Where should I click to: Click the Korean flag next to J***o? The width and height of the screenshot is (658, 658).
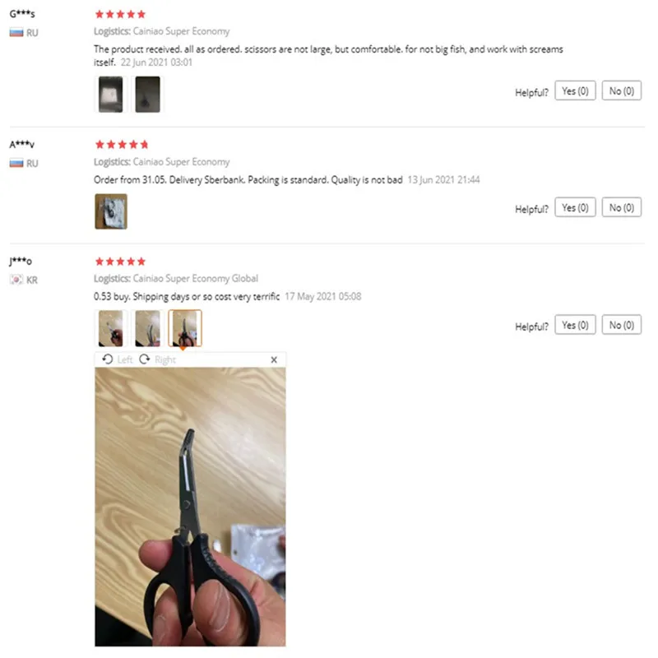(16, 280)
